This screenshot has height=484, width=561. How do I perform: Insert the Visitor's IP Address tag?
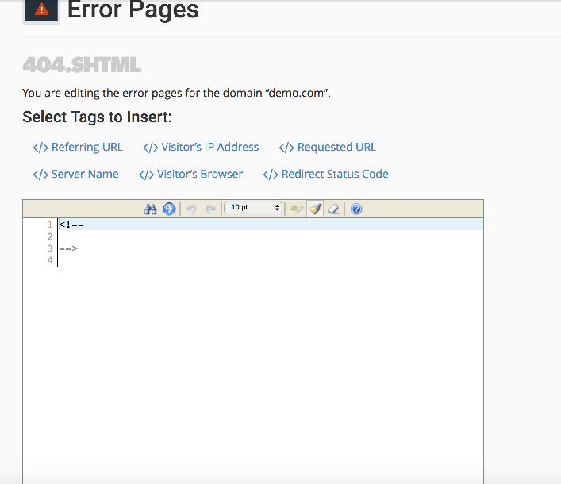[201, 147]
